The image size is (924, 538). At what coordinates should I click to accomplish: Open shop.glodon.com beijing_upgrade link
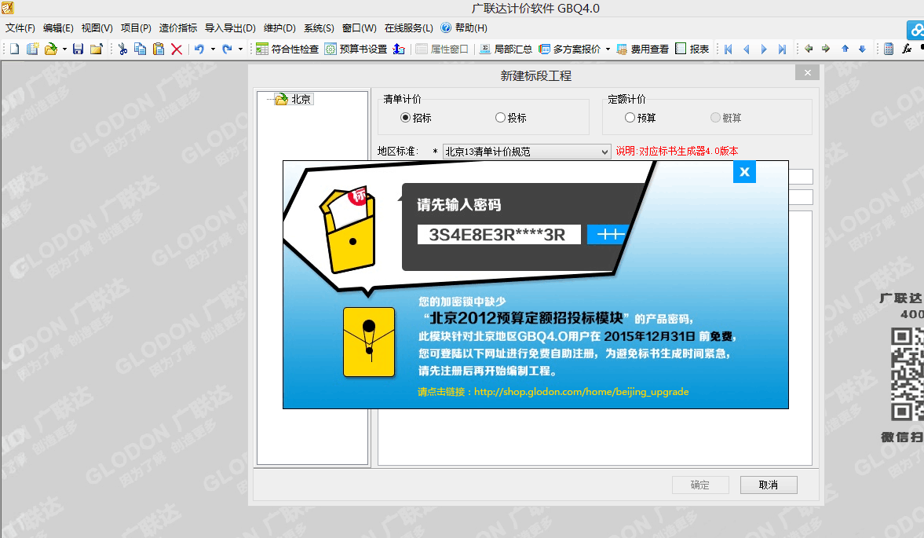coord(581,392)
